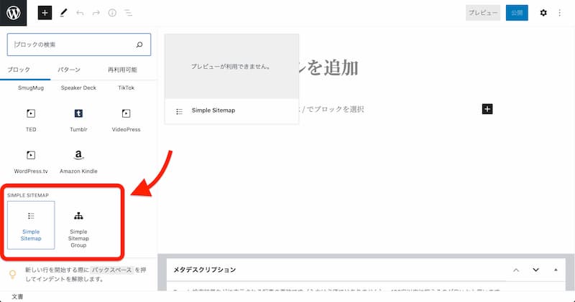Viewport: 575px width, 302px height.
Task: Click the ブロックを選択 paragraph placeholder
Action: click(332, 109)
